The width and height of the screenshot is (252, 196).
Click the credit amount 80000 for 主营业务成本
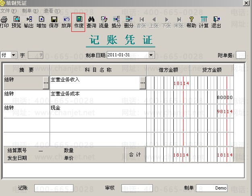225,97
